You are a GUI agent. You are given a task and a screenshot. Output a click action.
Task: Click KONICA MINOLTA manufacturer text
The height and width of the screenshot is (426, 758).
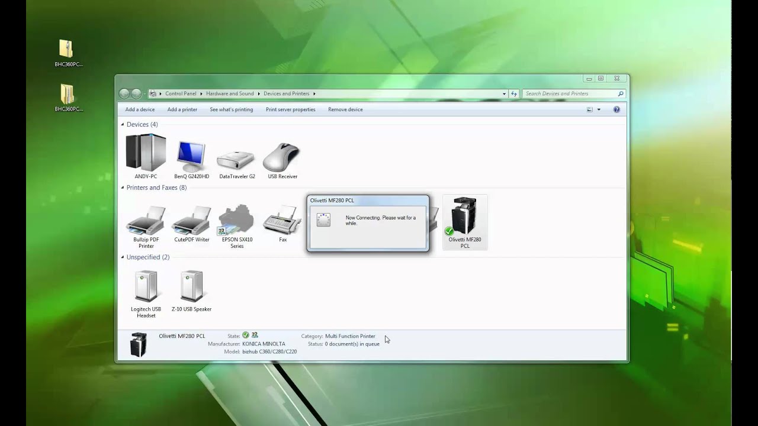click(264, 344)
